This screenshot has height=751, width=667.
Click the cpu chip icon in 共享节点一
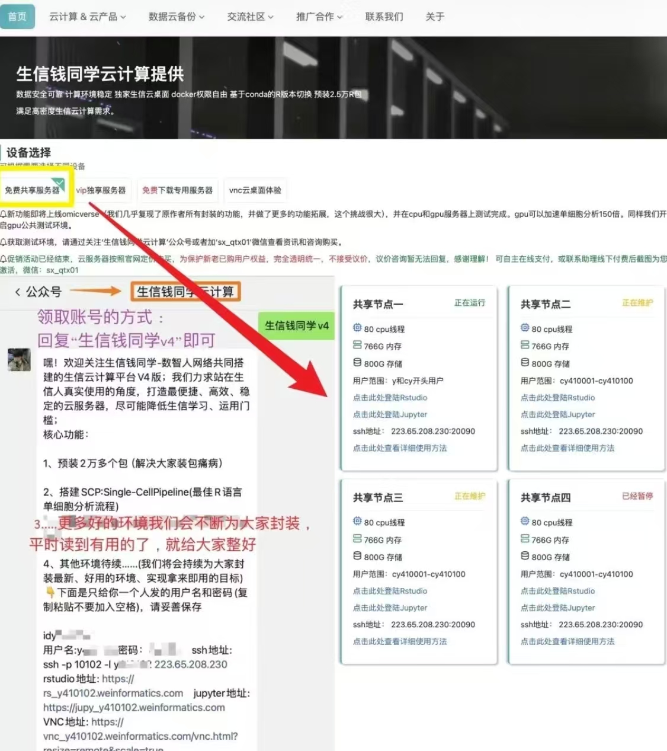pos(357,328)
